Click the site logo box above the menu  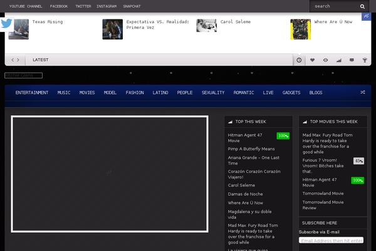click(x=24, y=75)
